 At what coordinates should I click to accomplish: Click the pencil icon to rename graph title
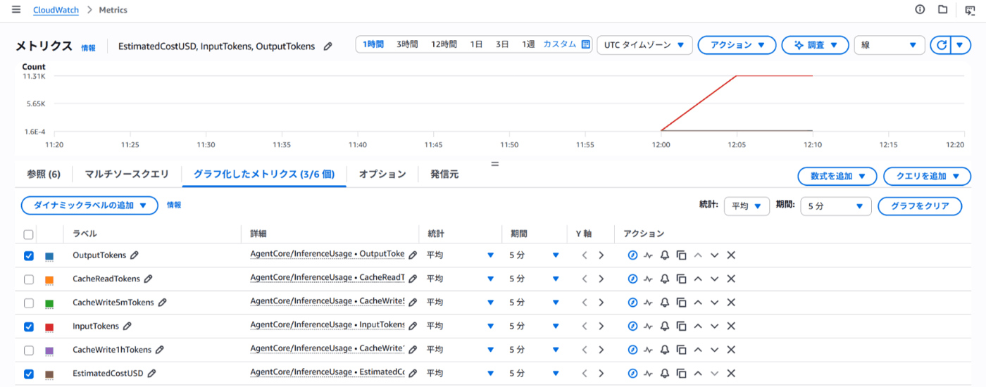(x=327, y=46)
